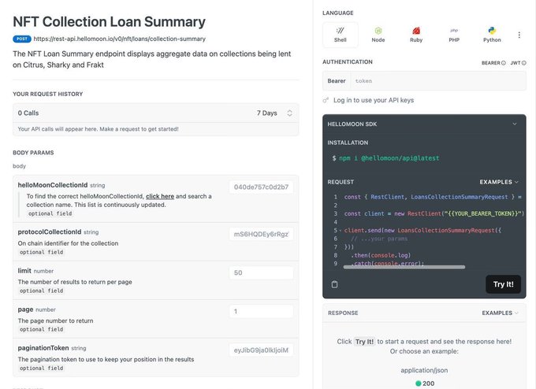Click the code horizontal scrollbar
The height and width of the screenshot is (389, 536).
click(404, 267)
